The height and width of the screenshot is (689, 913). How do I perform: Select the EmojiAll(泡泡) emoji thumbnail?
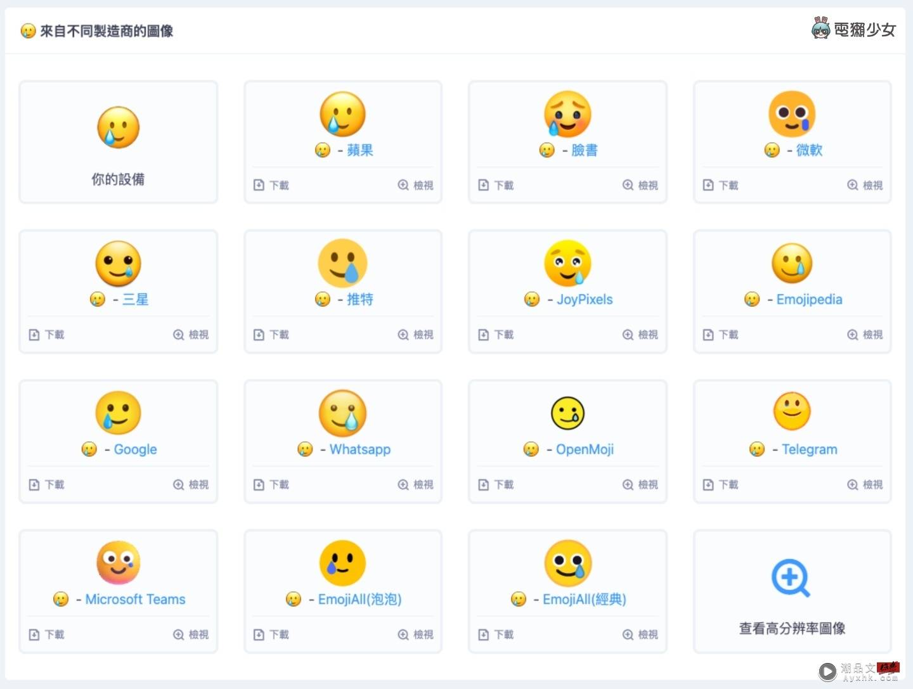point(343,563)
